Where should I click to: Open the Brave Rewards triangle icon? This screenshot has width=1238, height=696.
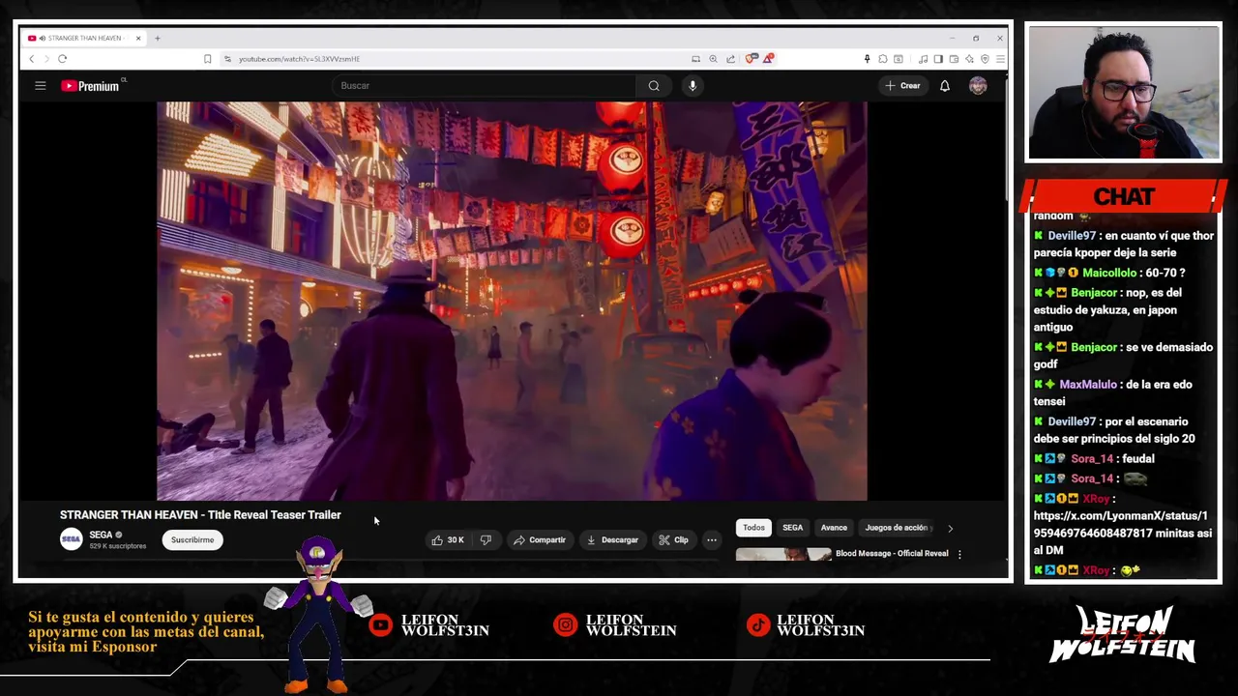(x=768, y=59)
